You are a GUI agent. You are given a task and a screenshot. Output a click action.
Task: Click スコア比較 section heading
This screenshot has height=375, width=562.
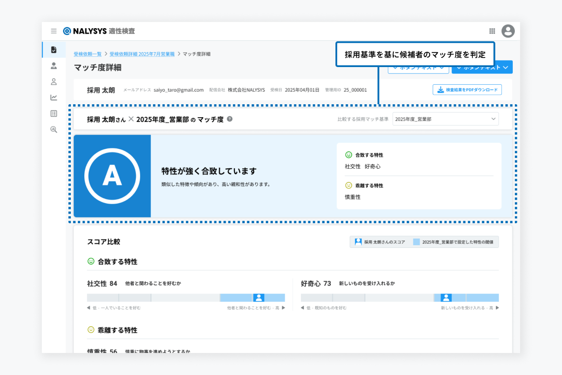tap(103, 242)
